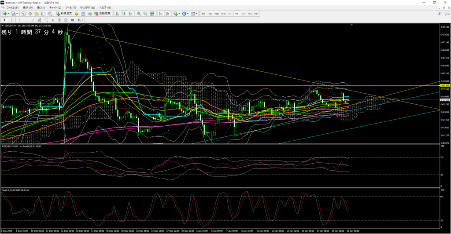
Task: Open the ツール (Tools) menu
Action: 70,8
